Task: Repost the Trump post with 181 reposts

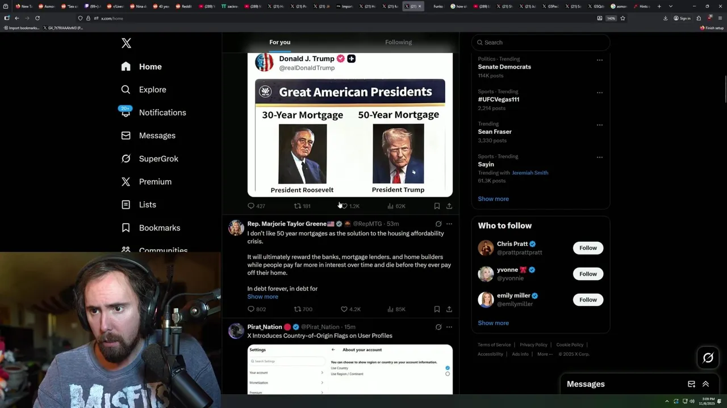Action: click(302, 206)
